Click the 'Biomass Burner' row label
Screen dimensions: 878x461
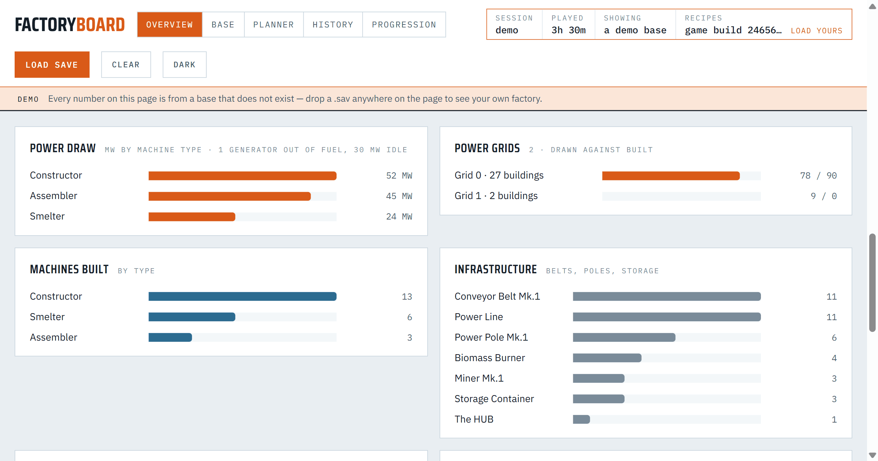[x=490, y=358]
